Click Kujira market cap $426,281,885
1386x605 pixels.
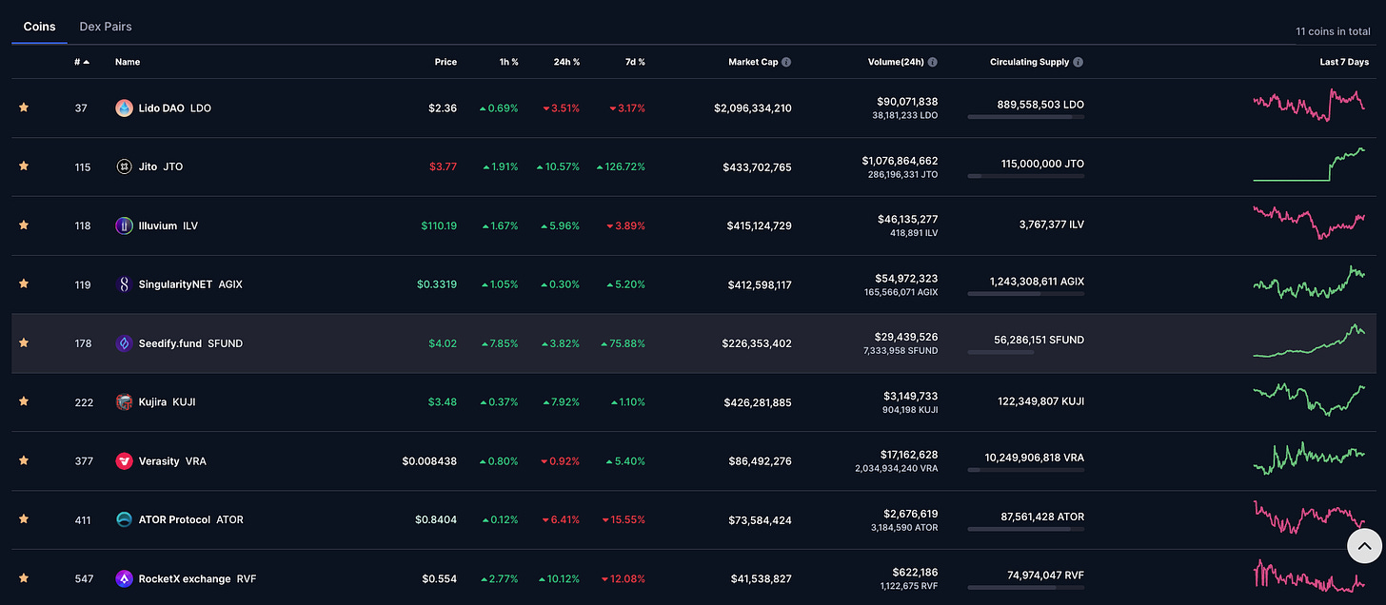point(757,401)
